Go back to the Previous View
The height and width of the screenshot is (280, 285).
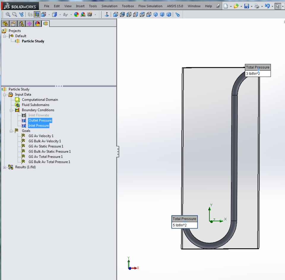21,14
